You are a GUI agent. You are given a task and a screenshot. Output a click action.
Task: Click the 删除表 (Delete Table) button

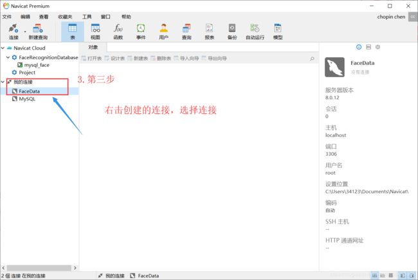[161, 59]
